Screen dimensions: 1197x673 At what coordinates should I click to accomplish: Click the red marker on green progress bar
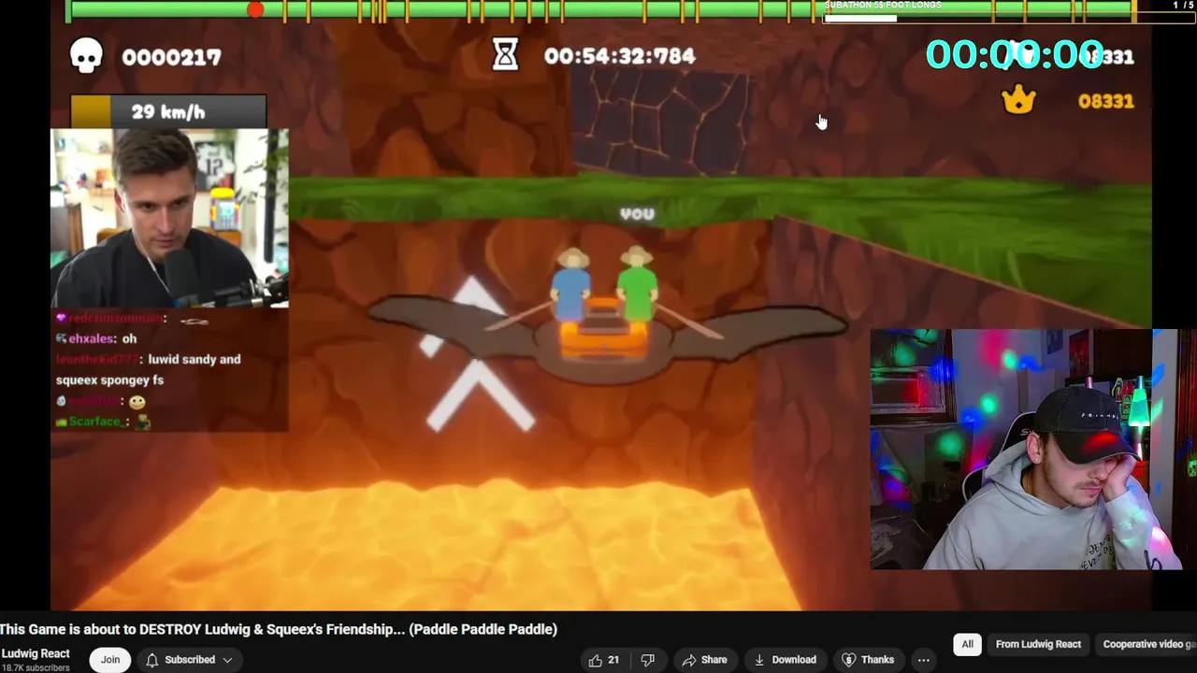(254, 10)
